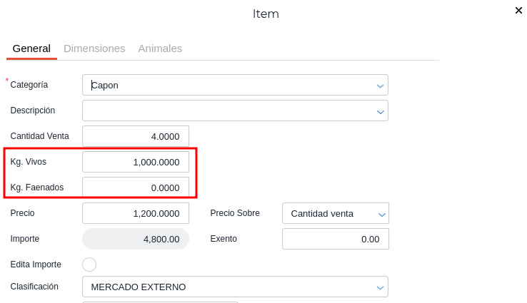This screenshot has width=527, height=303.
Task: Click the Cantidad venta selection text
Action: tap(321, 213)
